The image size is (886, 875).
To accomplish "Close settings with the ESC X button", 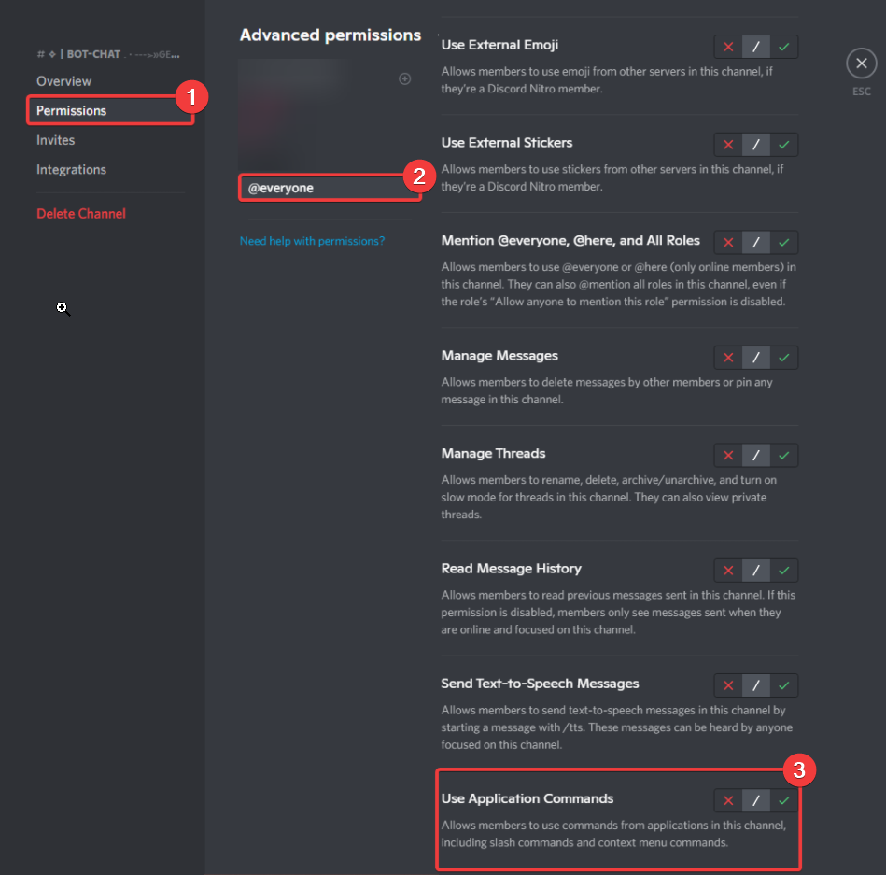I will tap(860, 64).
